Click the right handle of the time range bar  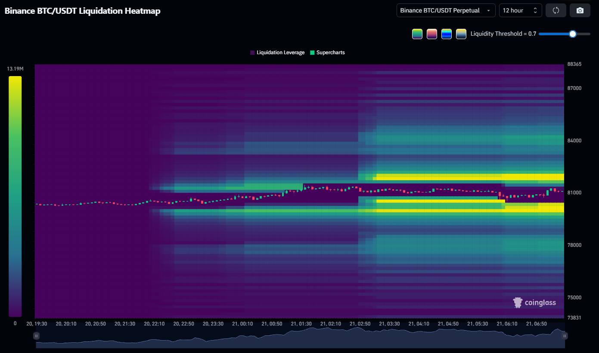tap(565, 335)
